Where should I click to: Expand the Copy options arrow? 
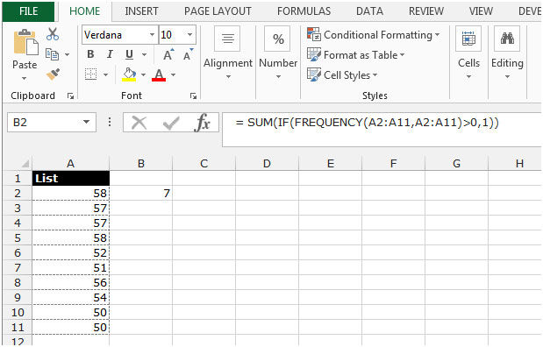coord(67,54)
